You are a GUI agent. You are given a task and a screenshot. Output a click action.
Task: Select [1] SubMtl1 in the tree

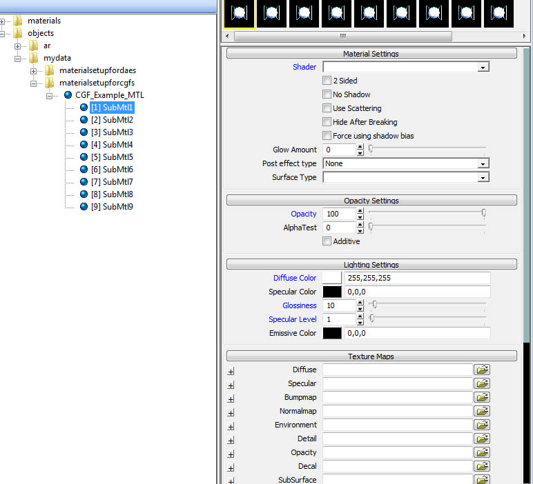coord(112,108)
